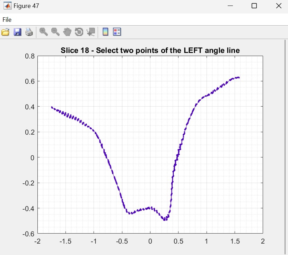Screen dimensions: 288x255
Task: Click the MATLAB logo in the title bar
Action: click(x=7, y=6)
